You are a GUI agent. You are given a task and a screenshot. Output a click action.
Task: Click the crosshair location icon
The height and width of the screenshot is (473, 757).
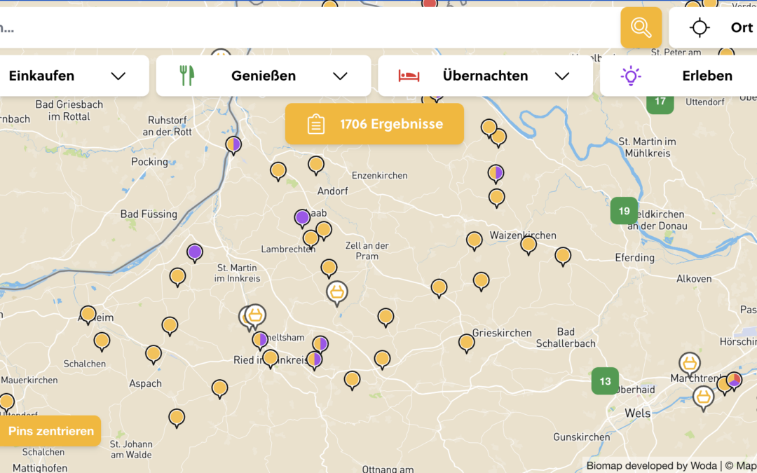pos(699,27)
